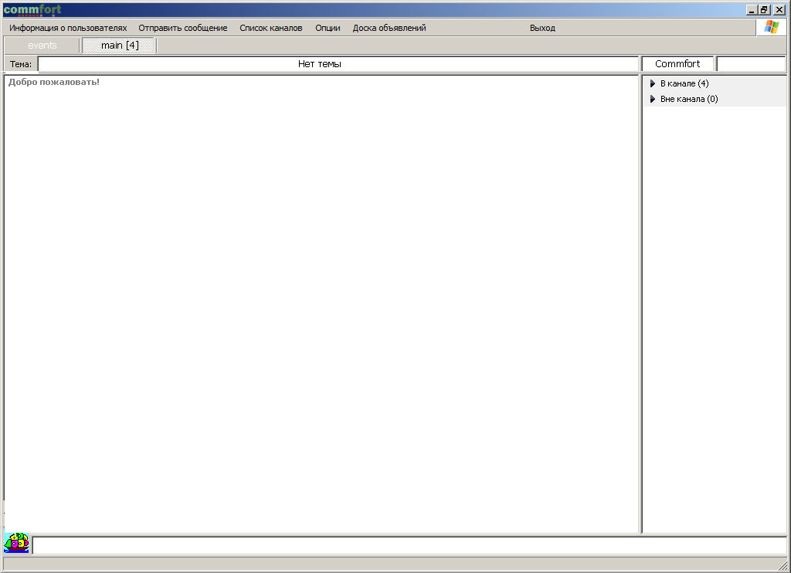Select the 'main [4]' channel tab

pyautogui.click(x=120, y=46)
